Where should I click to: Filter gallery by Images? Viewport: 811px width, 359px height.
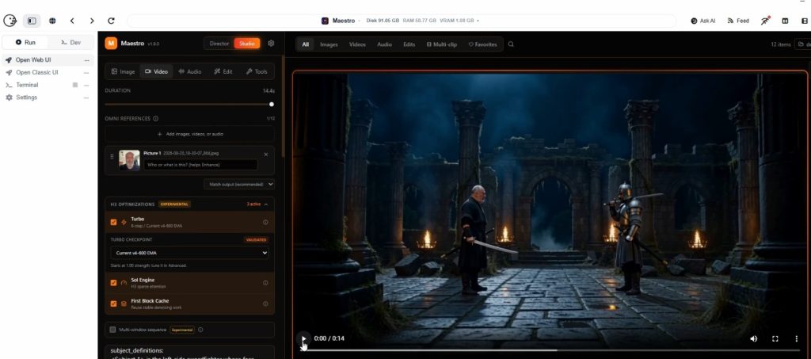click(329, 44)
